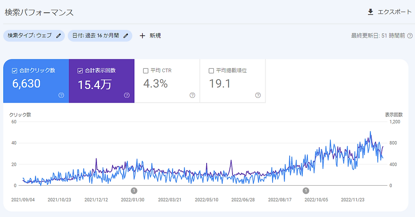Open the 日付: 過去 16 か月間 filter chip
415x217 pixels.
(100, 36)
